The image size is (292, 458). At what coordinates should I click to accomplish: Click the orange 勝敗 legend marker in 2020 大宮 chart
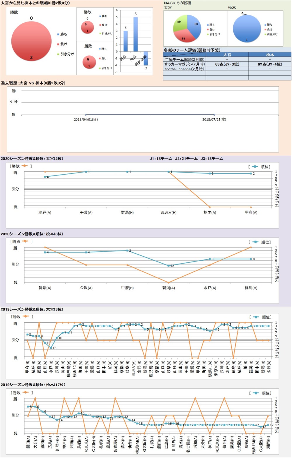[25, 166]
